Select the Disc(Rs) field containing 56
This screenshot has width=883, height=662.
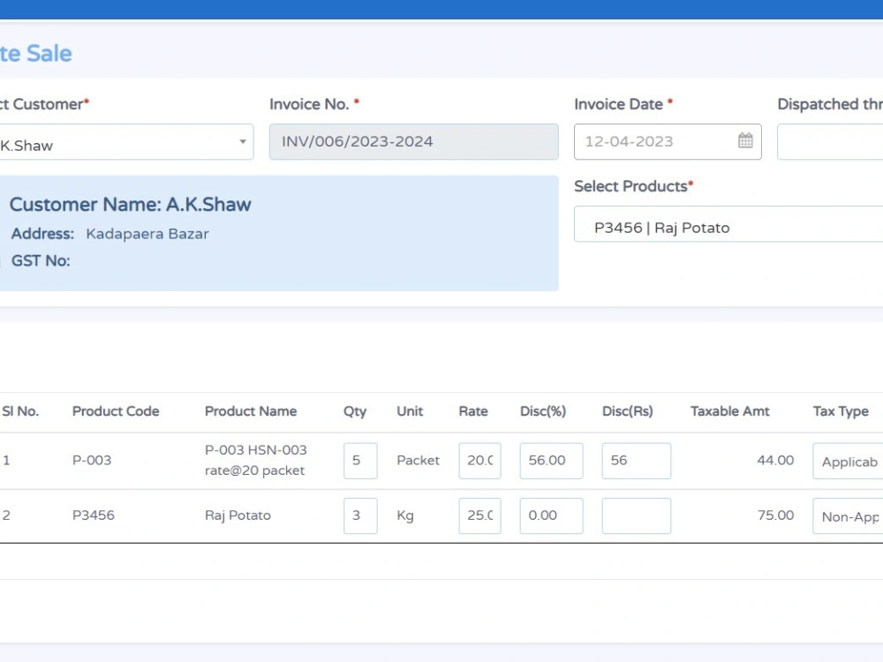click(637, 460)
